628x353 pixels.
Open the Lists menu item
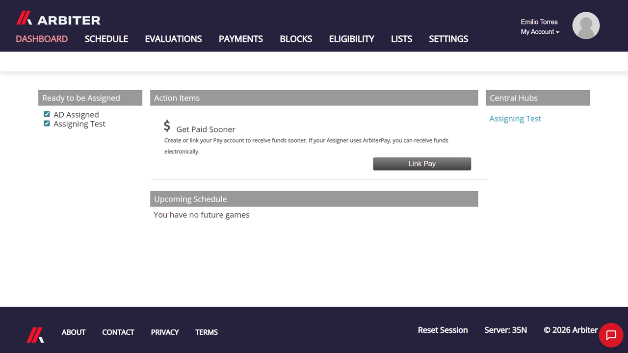coord(401,39)
